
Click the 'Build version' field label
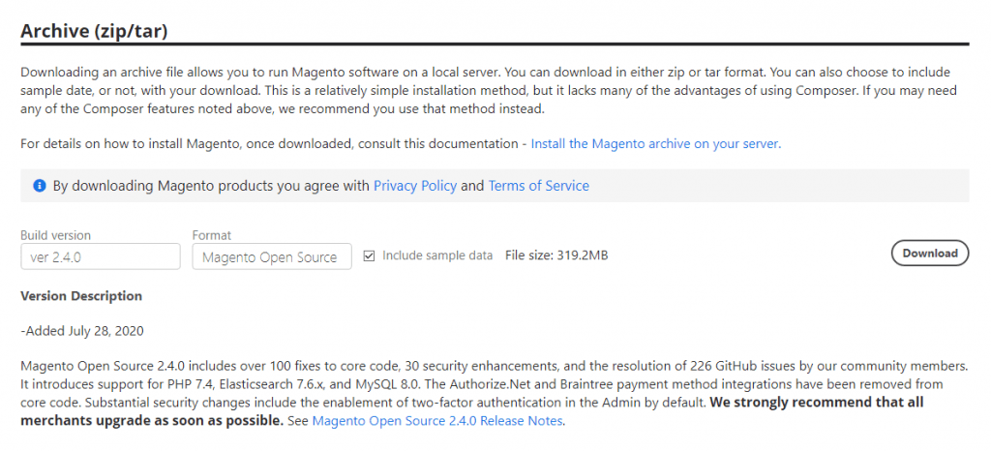click(x=55, y=235)
